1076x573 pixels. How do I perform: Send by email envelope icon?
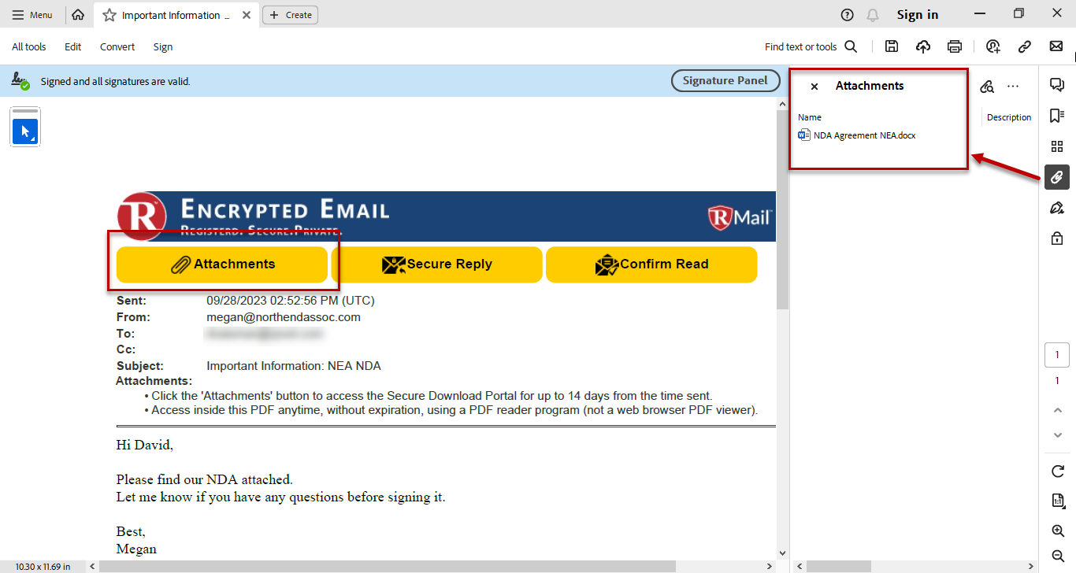pyautogui.click(x=1056, y=46)
